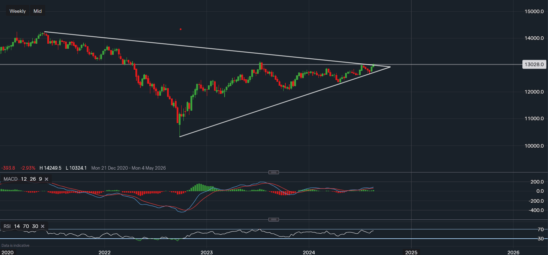The height and width of the screenshot is (255, 548).
Task: Select the triangle apex where trendlines converge
Action: [x=390, y=67]
